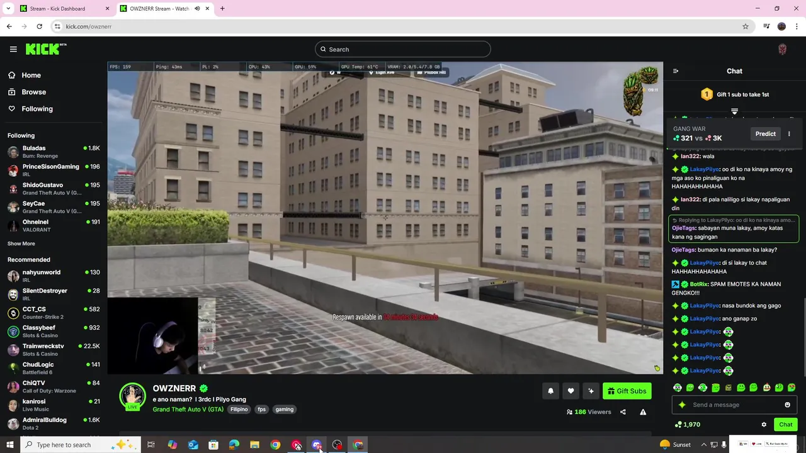The width and height of the screenshot is (806, 453).
Task: Open nahyunworld recommended channel
Action: tap(54, 276)
